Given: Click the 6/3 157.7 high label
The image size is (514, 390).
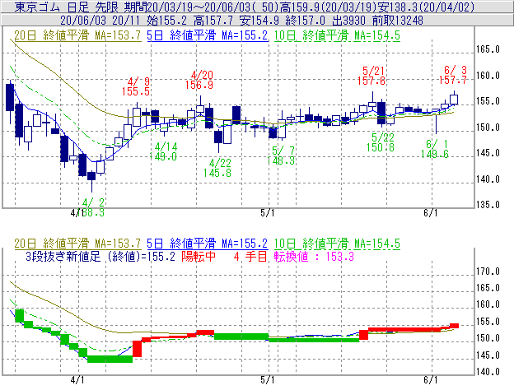Looking at the screenshot, I should [453, 75].
